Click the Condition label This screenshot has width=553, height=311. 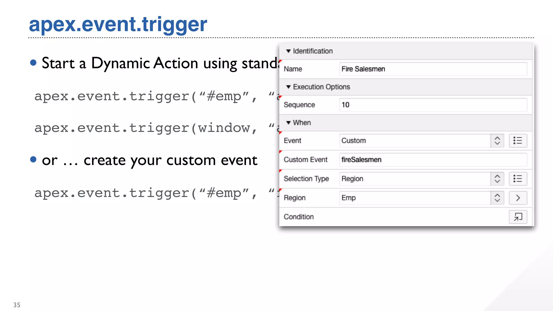point(299,217)
